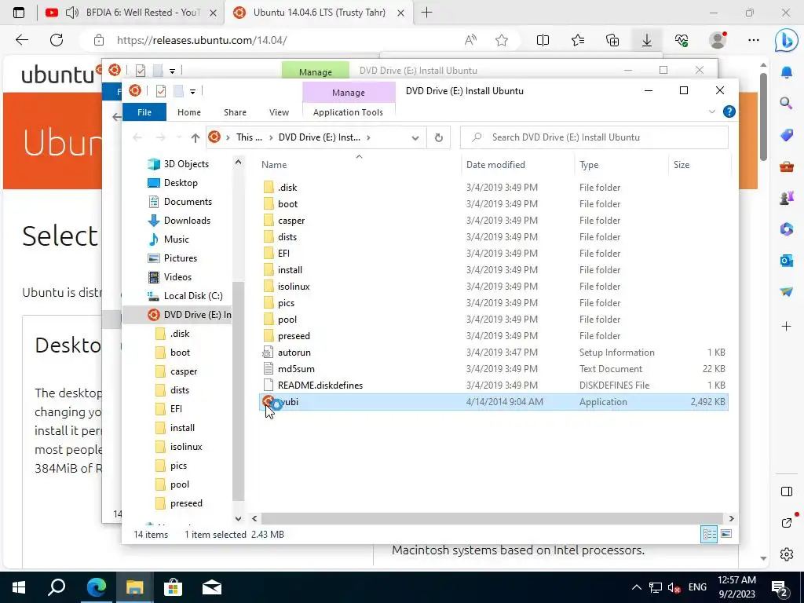Click Add to favorites star icon
Screen dimensions: 804x603
[502, 40]
